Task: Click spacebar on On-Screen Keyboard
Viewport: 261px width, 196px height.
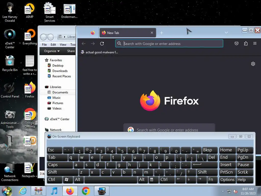Action: coord(111,180)
